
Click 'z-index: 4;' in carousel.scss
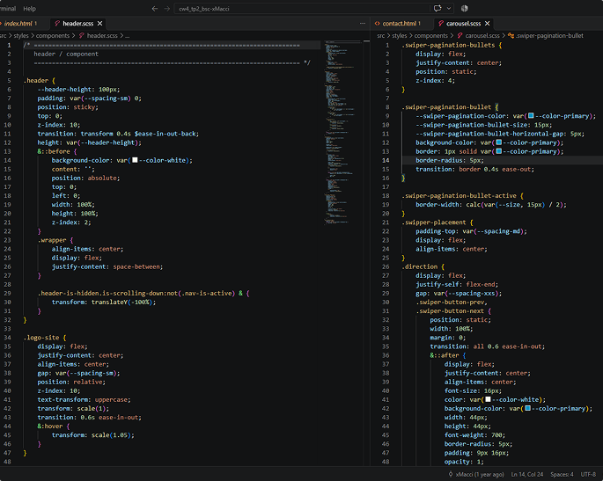click(x=436, y=81)
